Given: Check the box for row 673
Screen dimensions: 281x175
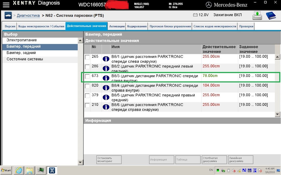Looking at the screenshot, I should click(87, 77).
